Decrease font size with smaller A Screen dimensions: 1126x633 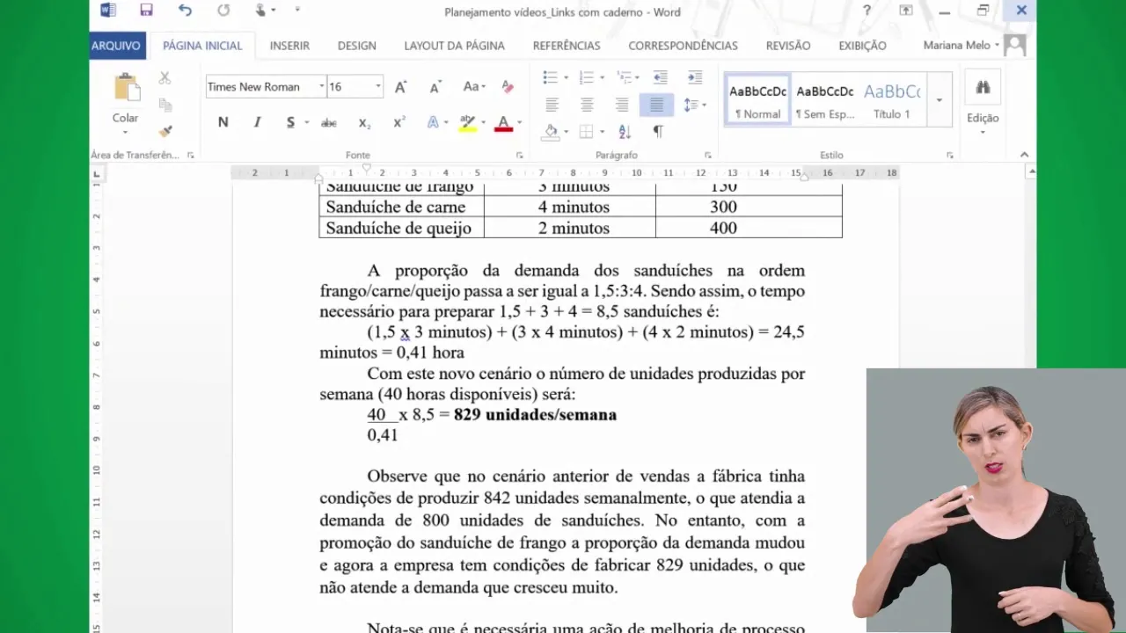coord(435,86)
